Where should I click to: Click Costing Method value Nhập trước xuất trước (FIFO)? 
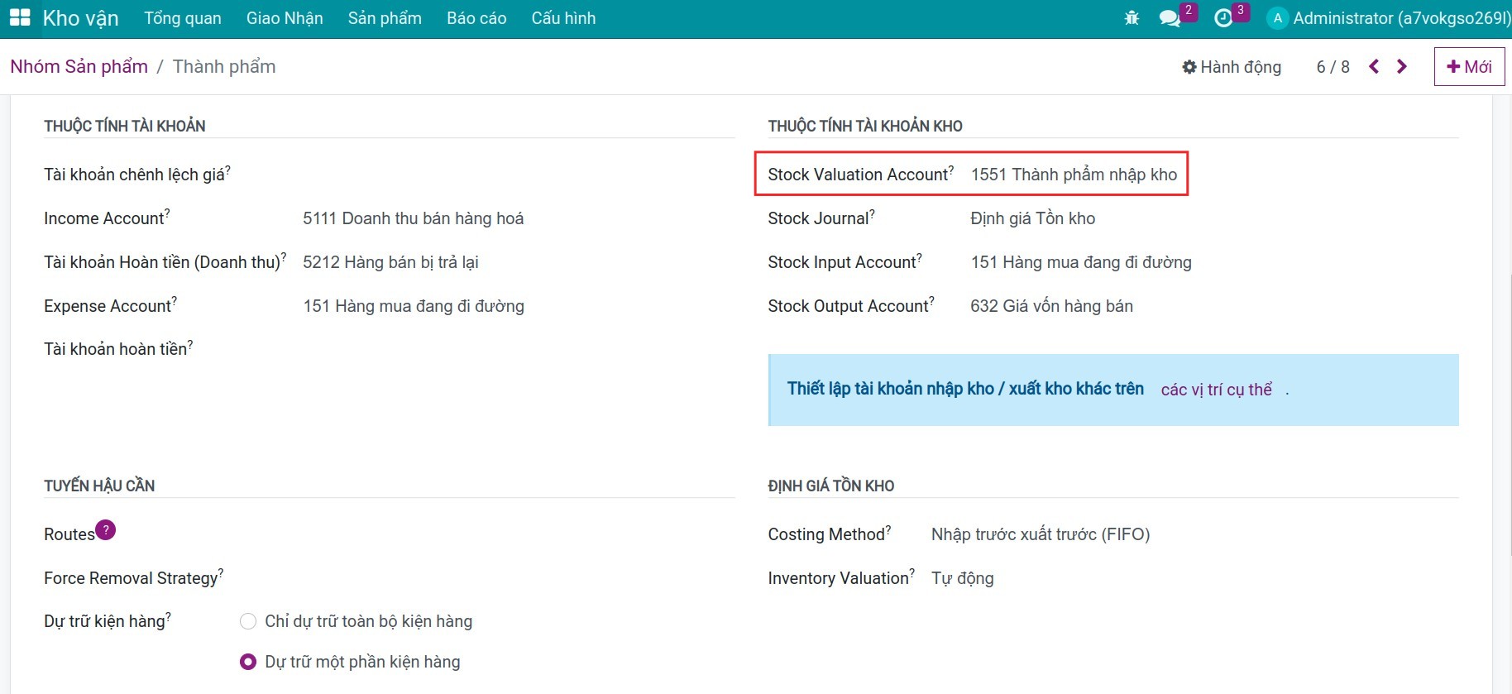(1041, 534)
